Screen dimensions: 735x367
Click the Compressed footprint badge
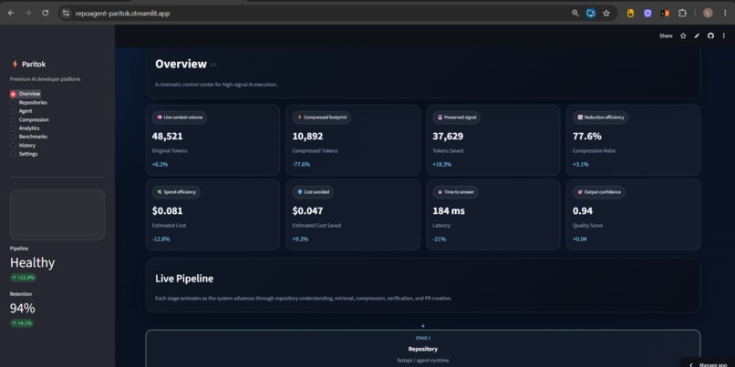[x=322, y=117]
